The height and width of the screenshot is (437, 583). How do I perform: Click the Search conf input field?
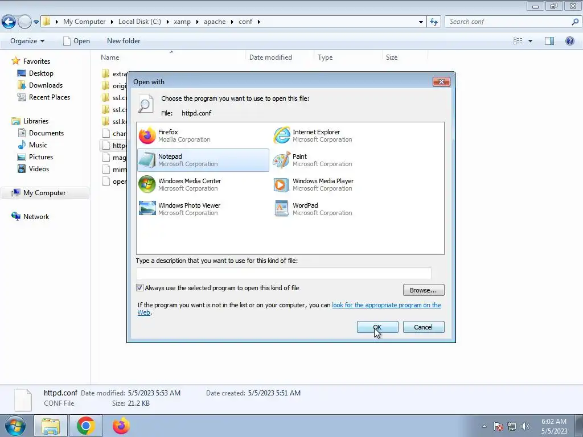point(508,22)
